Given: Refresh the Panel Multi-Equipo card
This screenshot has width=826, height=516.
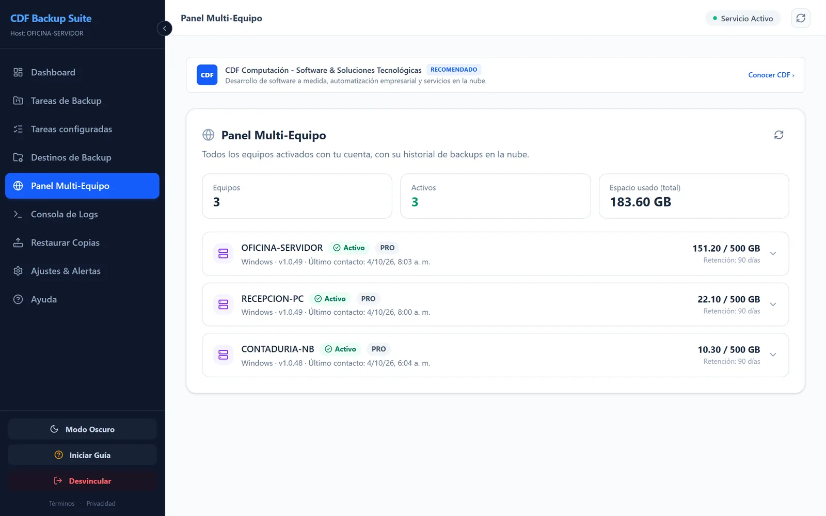Looking at the screenshot, I should pyautogui.click(x=779, y=135).
